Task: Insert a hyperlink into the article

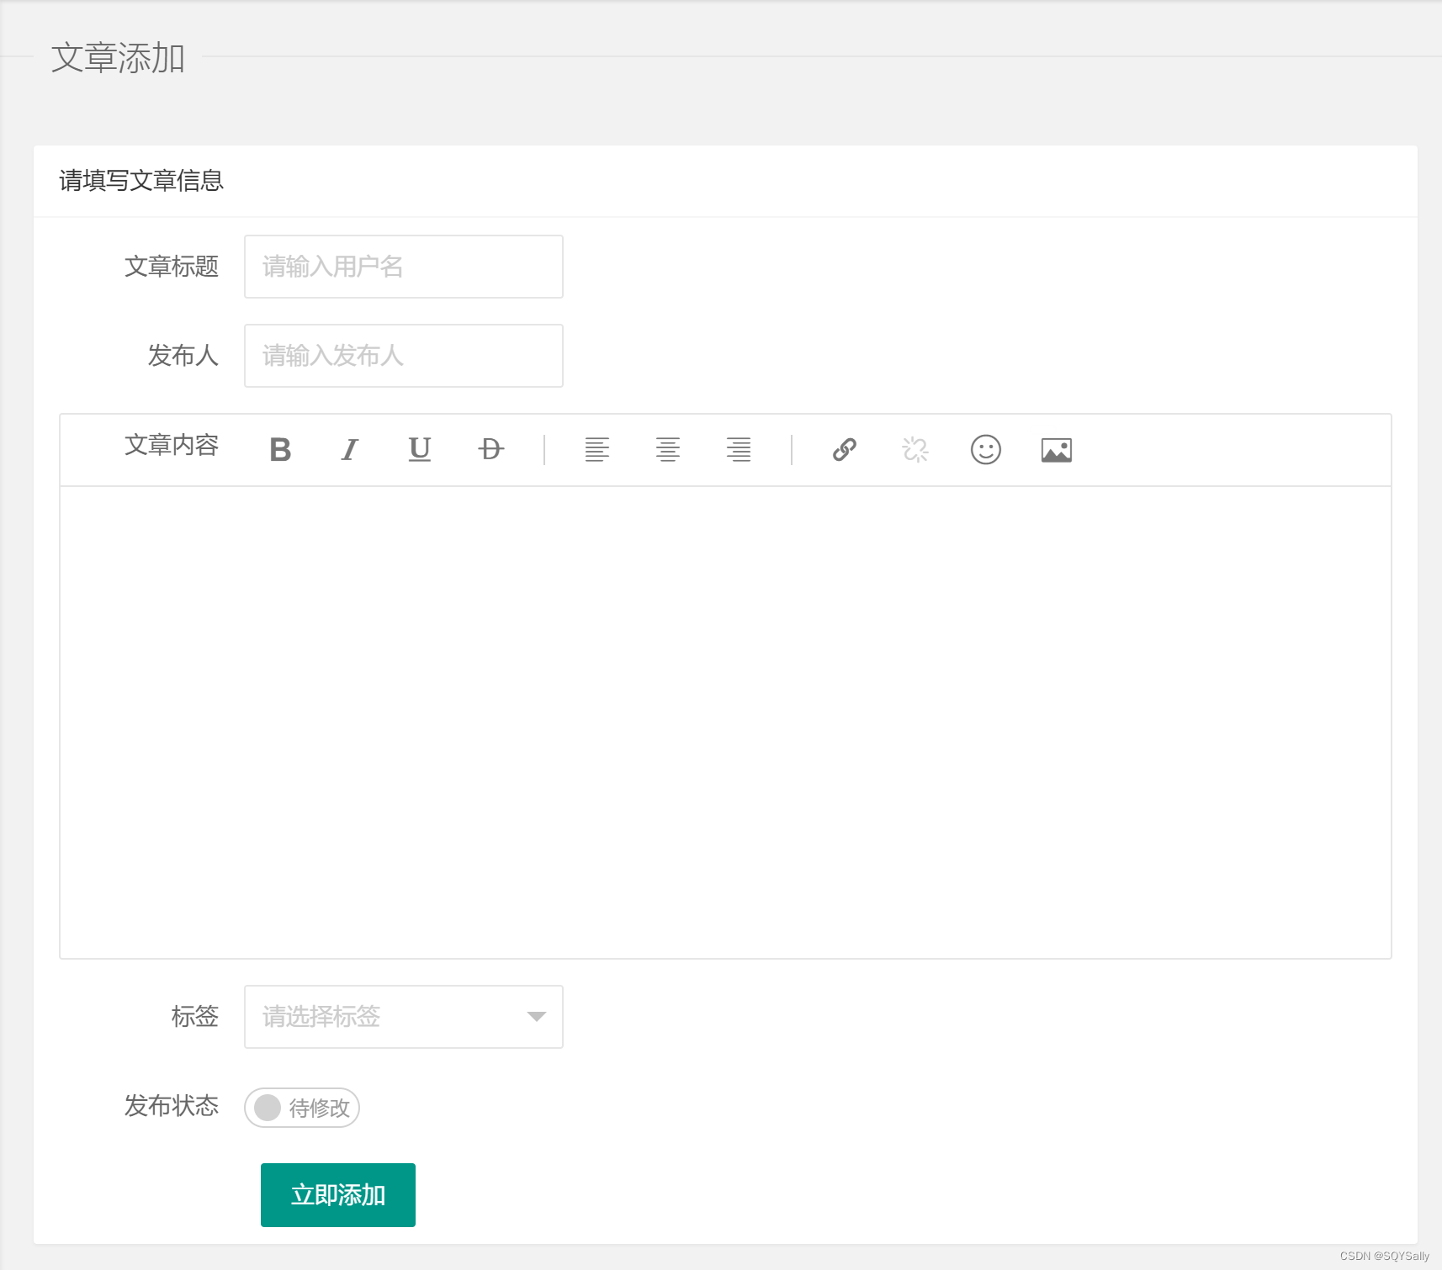Action: click(845, 450)
